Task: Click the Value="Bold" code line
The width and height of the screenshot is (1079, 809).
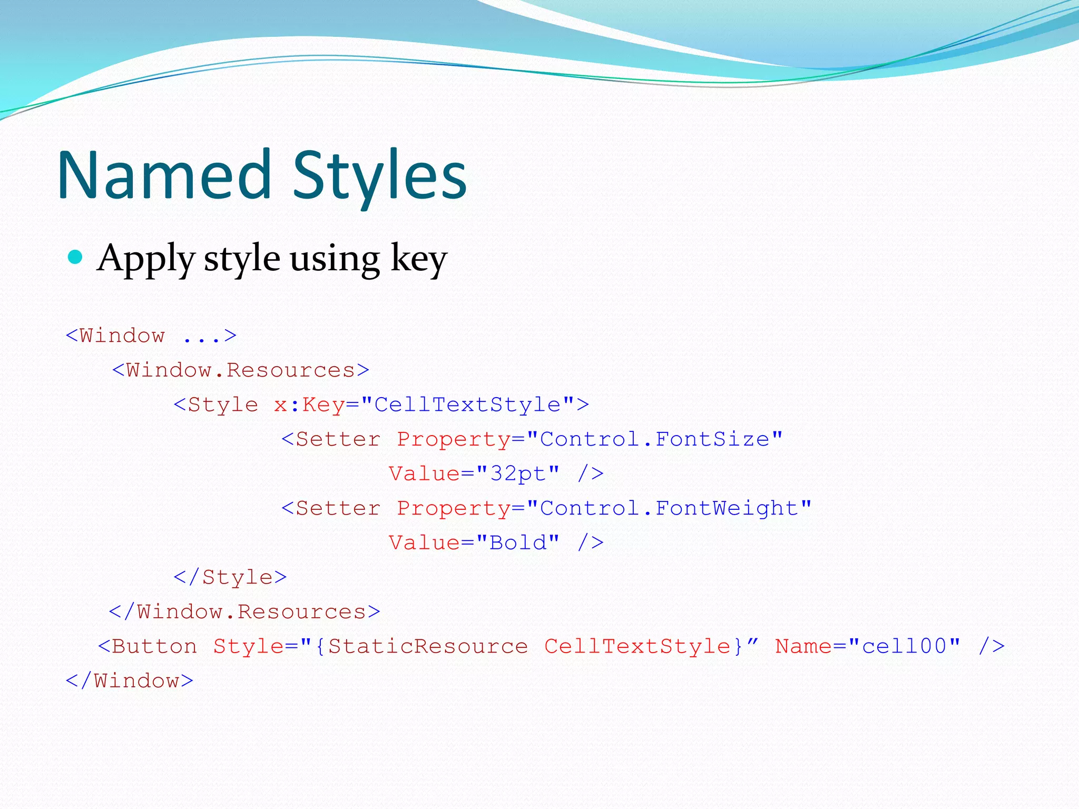Action: pos(496,543)
